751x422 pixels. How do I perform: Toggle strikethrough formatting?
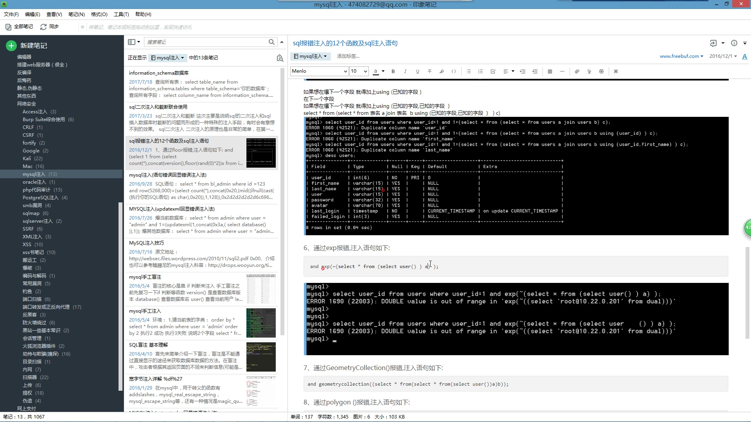point(429,72)
